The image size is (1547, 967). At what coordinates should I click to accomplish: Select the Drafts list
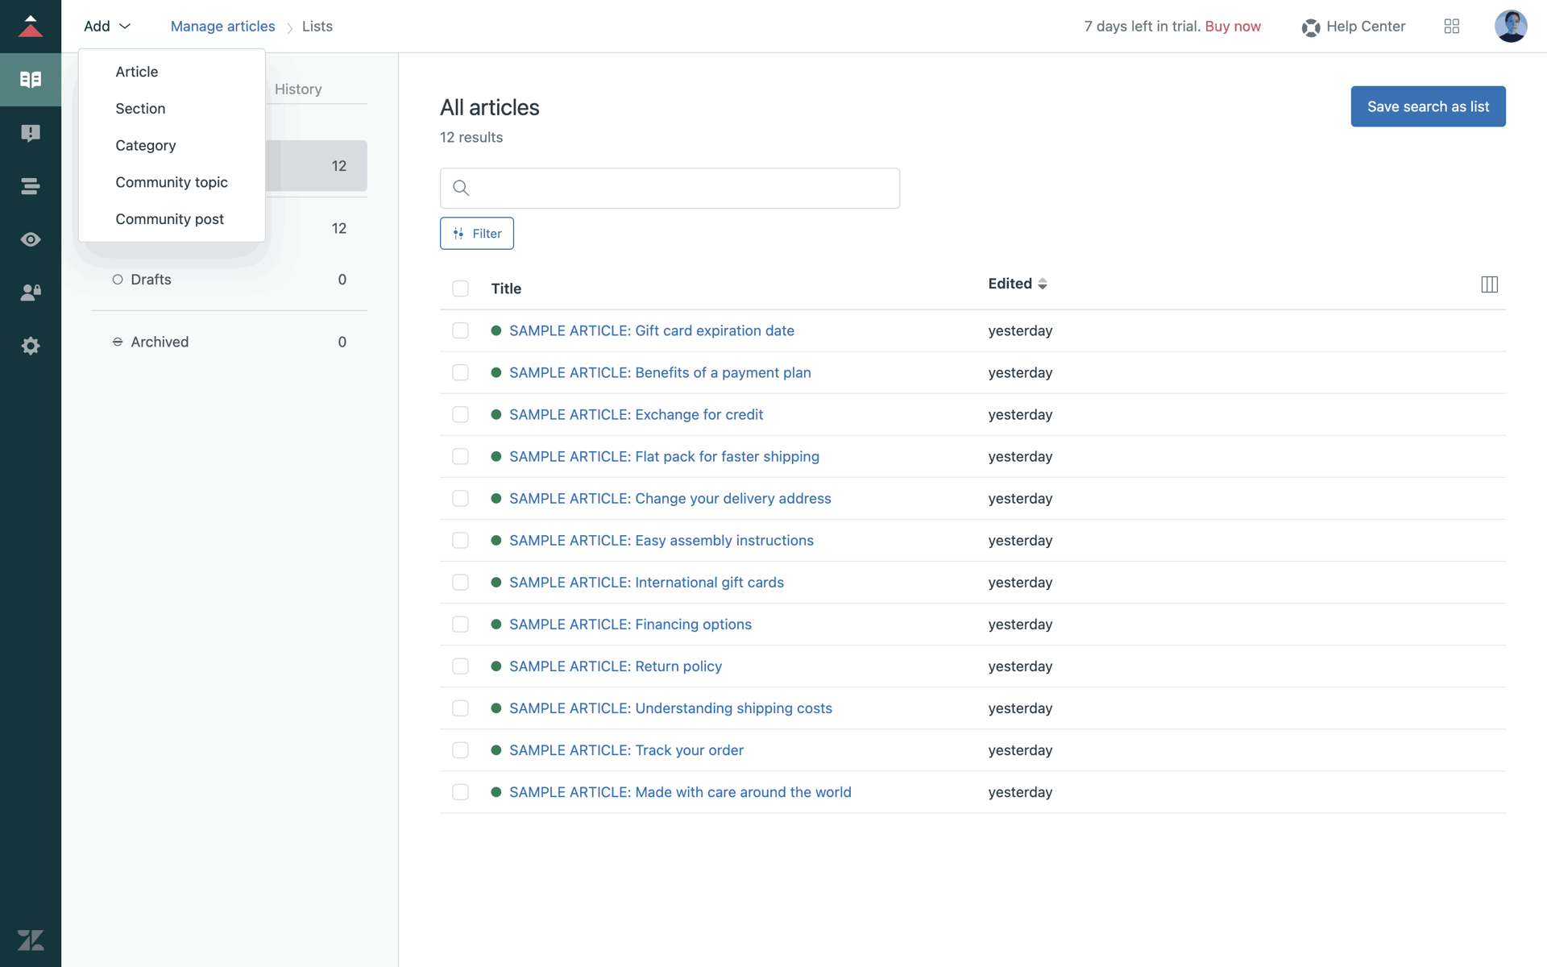click(230, 280)
